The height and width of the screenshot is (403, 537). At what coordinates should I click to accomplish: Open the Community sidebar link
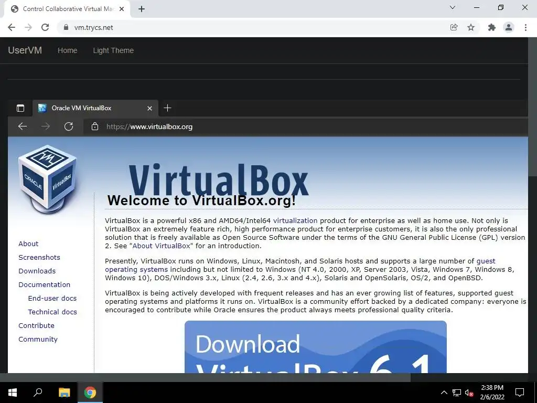[x=38, y=340]
